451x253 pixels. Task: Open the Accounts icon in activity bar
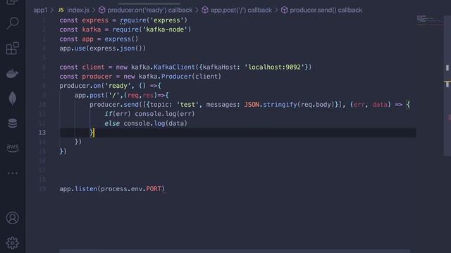click(x=13, y=218)
